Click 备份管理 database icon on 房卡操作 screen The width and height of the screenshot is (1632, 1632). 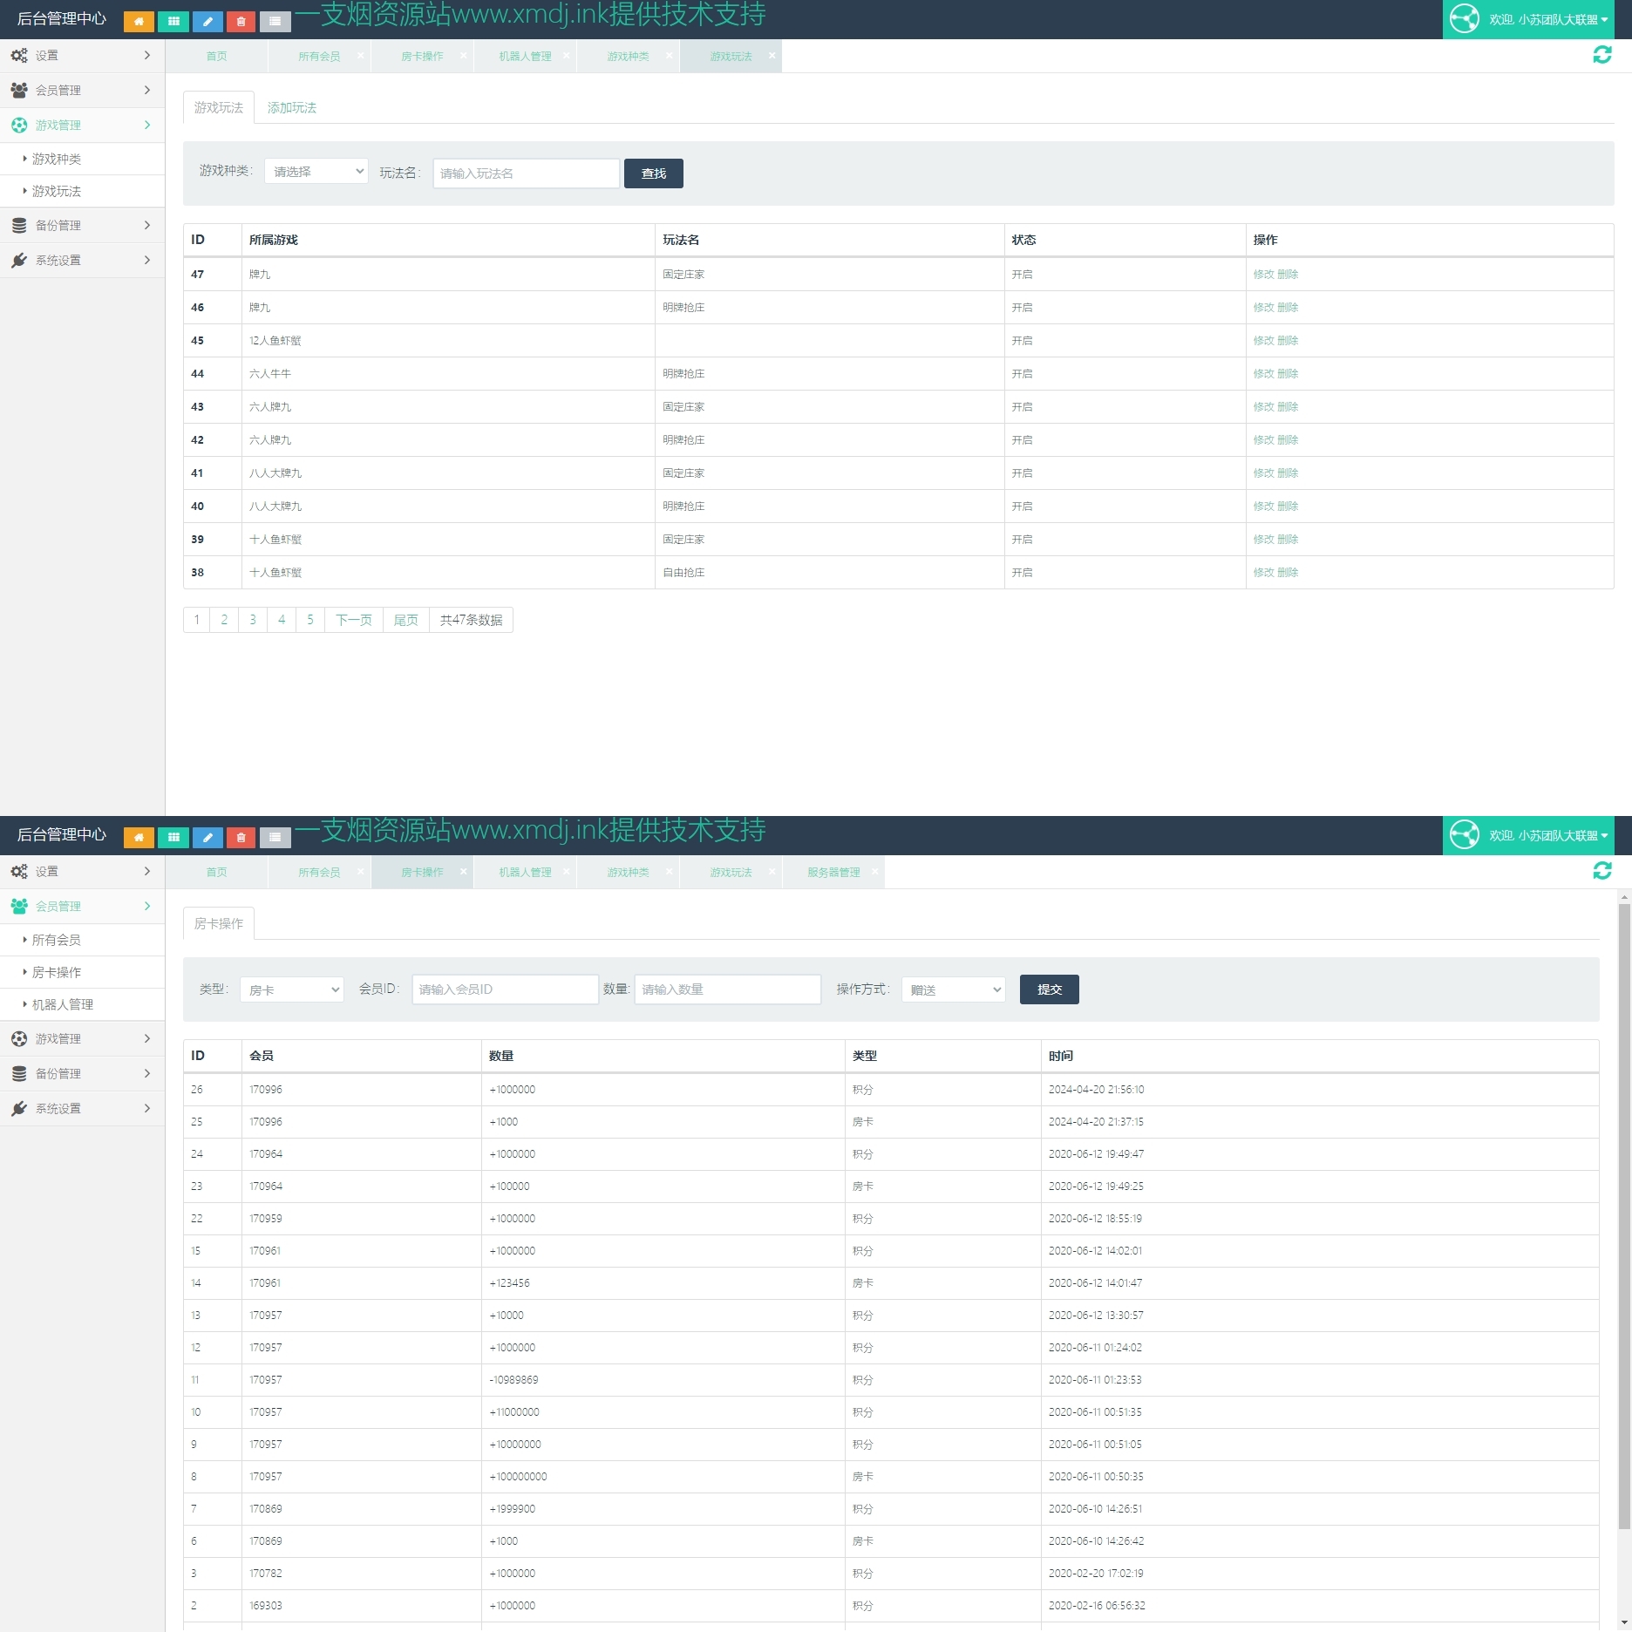click(x=19, y=1073)
